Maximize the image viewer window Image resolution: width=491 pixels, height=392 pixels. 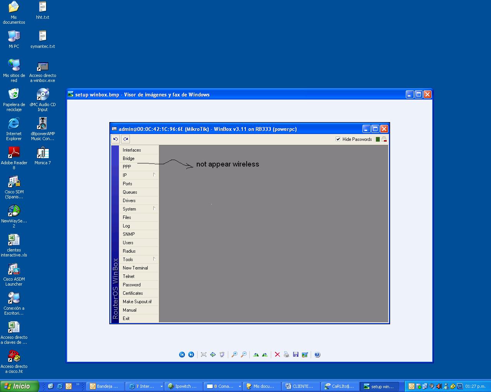419,94
